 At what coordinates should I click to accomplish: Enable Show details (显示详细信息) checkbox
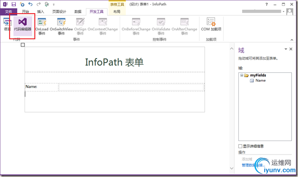click(x=240, y=146)
